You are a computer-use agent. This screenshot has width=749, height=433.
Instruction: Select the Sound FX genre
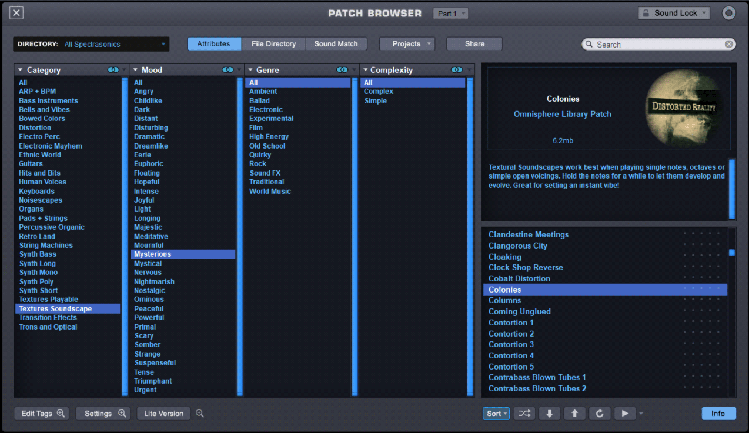265,173
